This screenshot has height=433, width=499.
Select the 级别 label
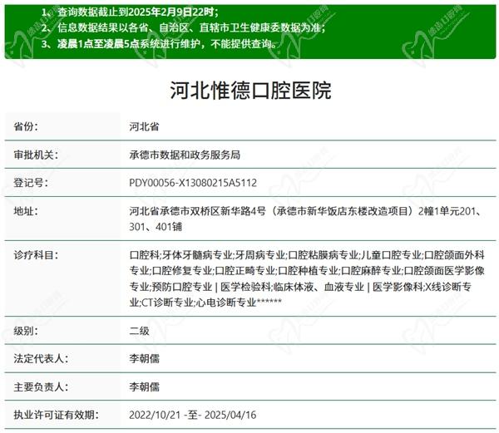tap(26, 331)
